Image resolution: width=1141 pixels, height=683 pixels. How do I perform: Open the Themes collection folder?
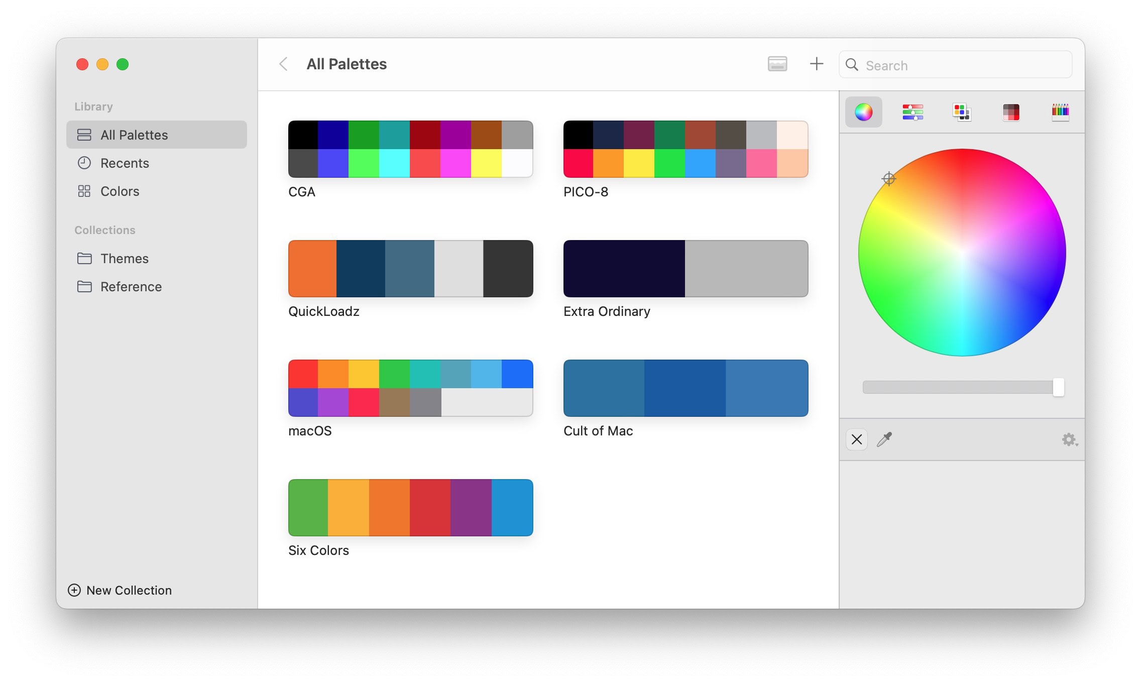click(x=124, y=259)
